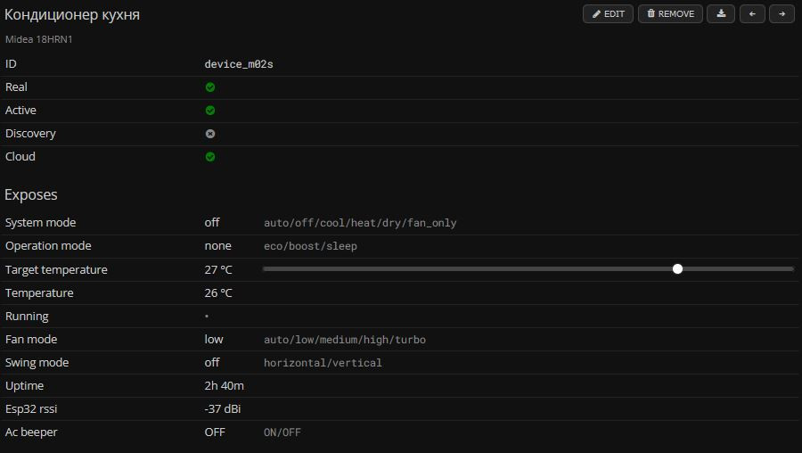Click the Uptime value 2h 40m
Screen dimensions: 802x453
pyautogui.click(x=225, y=386)
